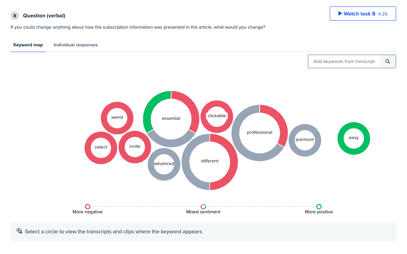
Task: Switch to the Individual responses tab
Action: click(75, 45)
